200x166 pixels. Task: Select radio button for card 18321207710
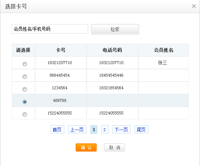25,64
